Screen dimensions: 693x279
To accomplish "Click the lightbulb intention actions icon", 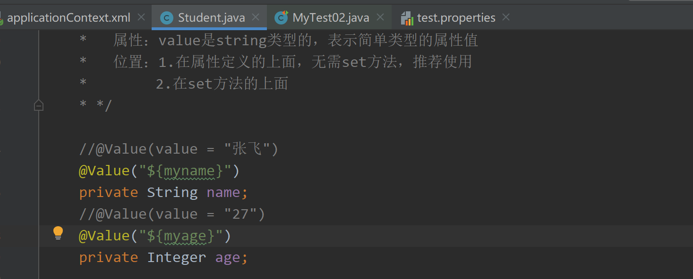I will 58,232.
